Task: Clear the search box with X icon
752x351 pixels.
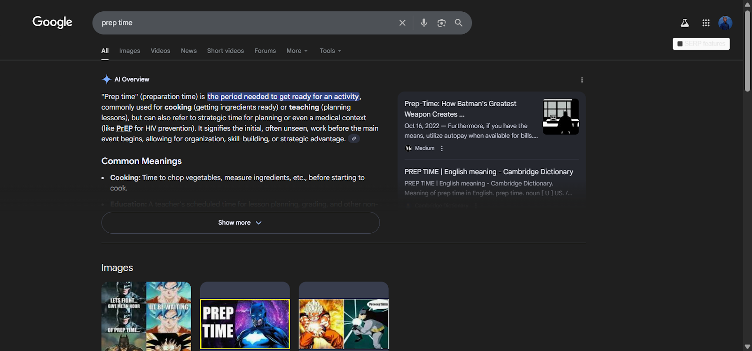Action: tap(402, 23)
